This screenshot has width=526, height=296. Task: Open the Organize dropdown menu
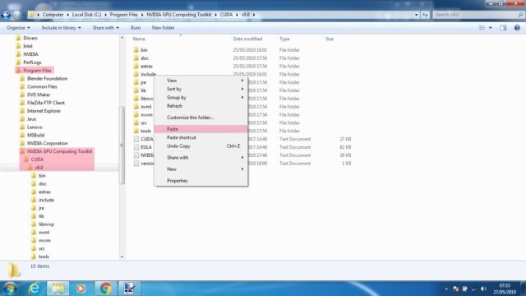pyautogui.click(x=18, y=28)
